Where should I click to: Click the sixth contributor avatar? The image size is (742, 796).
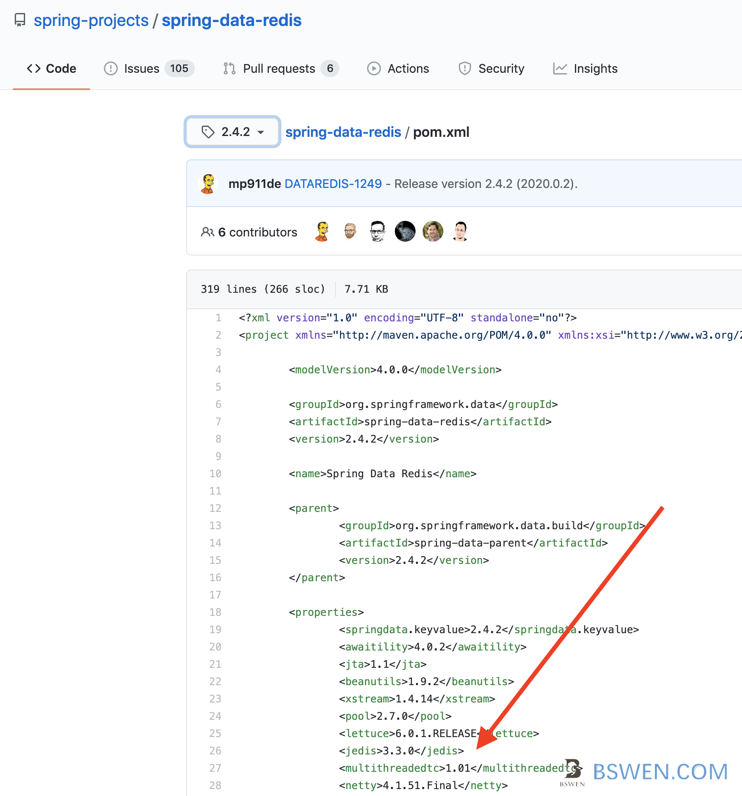461,231
